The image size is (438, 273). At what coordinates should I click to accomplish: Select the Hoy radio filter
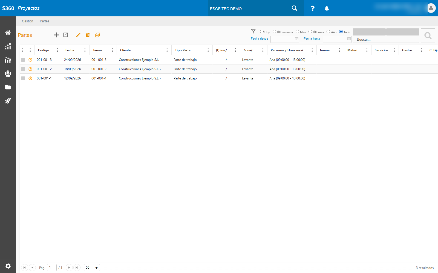coord(262,32)
